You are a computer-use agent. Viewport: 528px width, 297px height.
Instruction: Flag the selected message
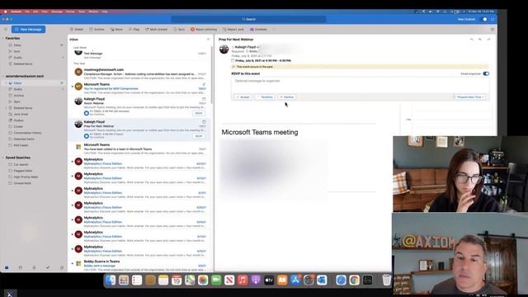click(134, 30)
